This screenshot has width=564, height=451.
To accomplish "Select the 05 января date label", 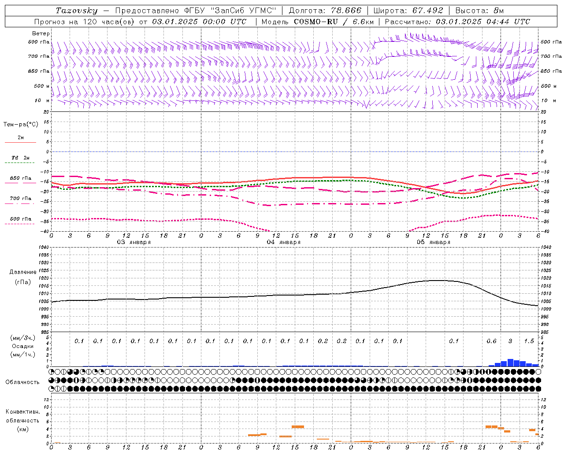I will [433, 242].
